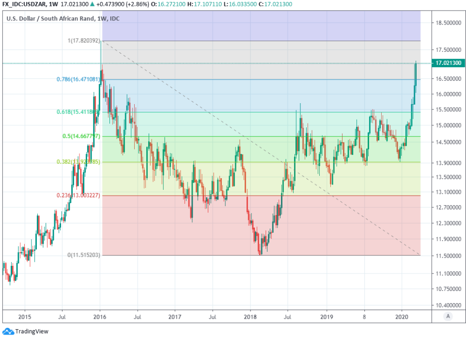Click the 12.300000 price axis label
This screenshot has width=466, height=337.
(x=448, y=223)
